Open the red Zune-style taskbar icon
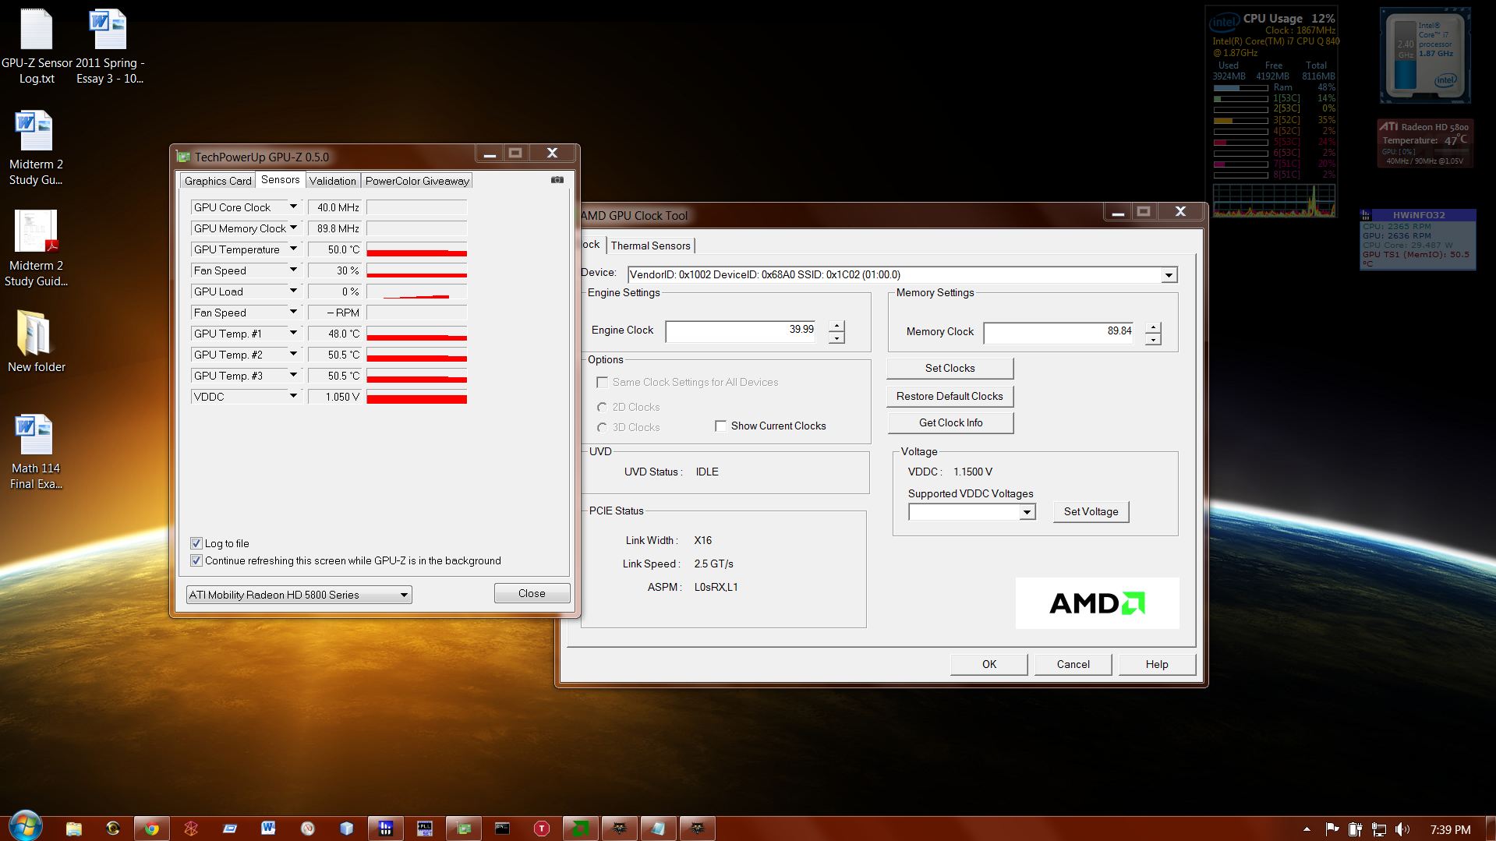The width and height of the screenshot is (1496, 841). click(x=190, y=829)
